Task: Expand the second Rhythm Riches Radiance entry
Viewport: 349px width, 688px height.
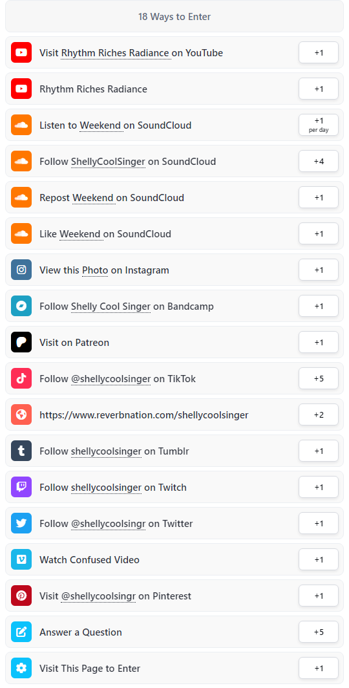Action: click(174, 89)
